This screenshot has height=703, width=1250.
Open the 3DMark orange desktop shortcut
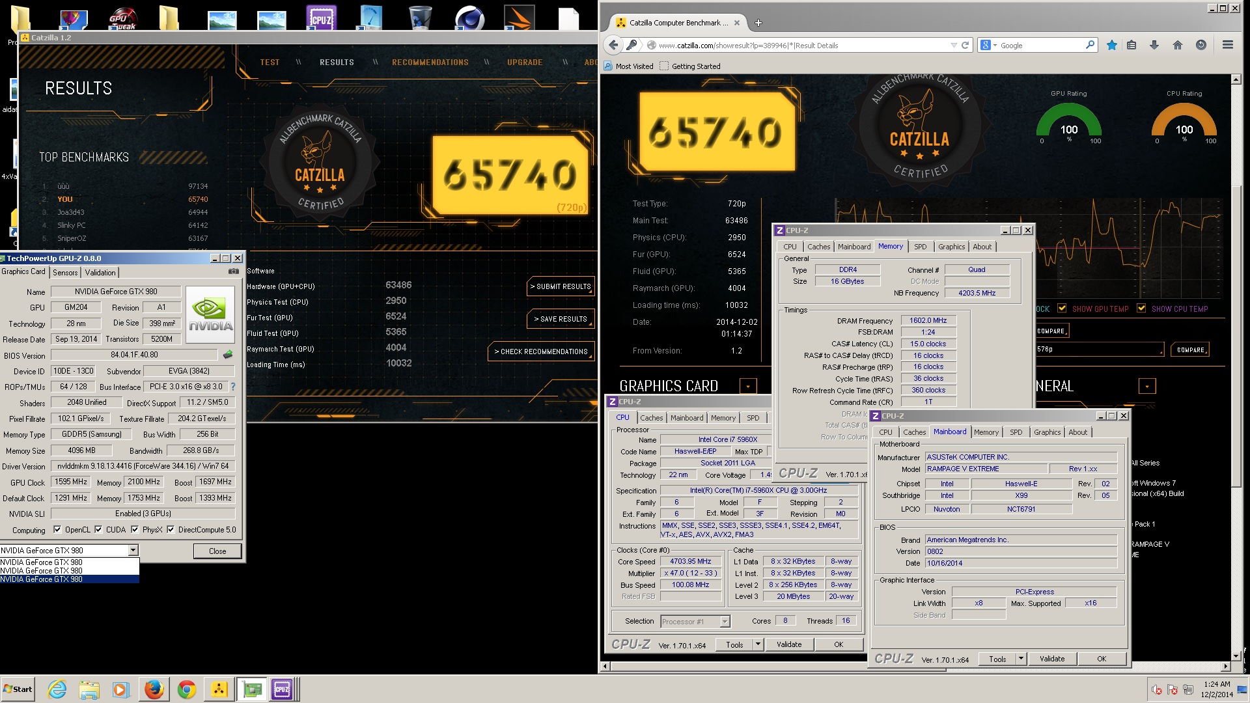point(520,18)
